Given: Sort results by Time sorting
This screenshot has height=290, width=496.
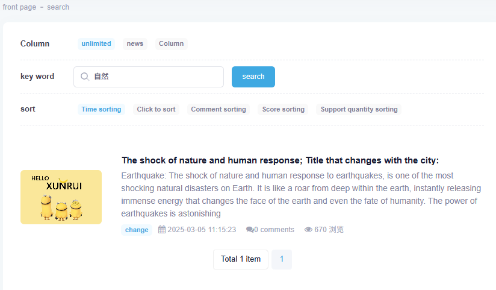Looking at the screenshot, I should [101, 109].
